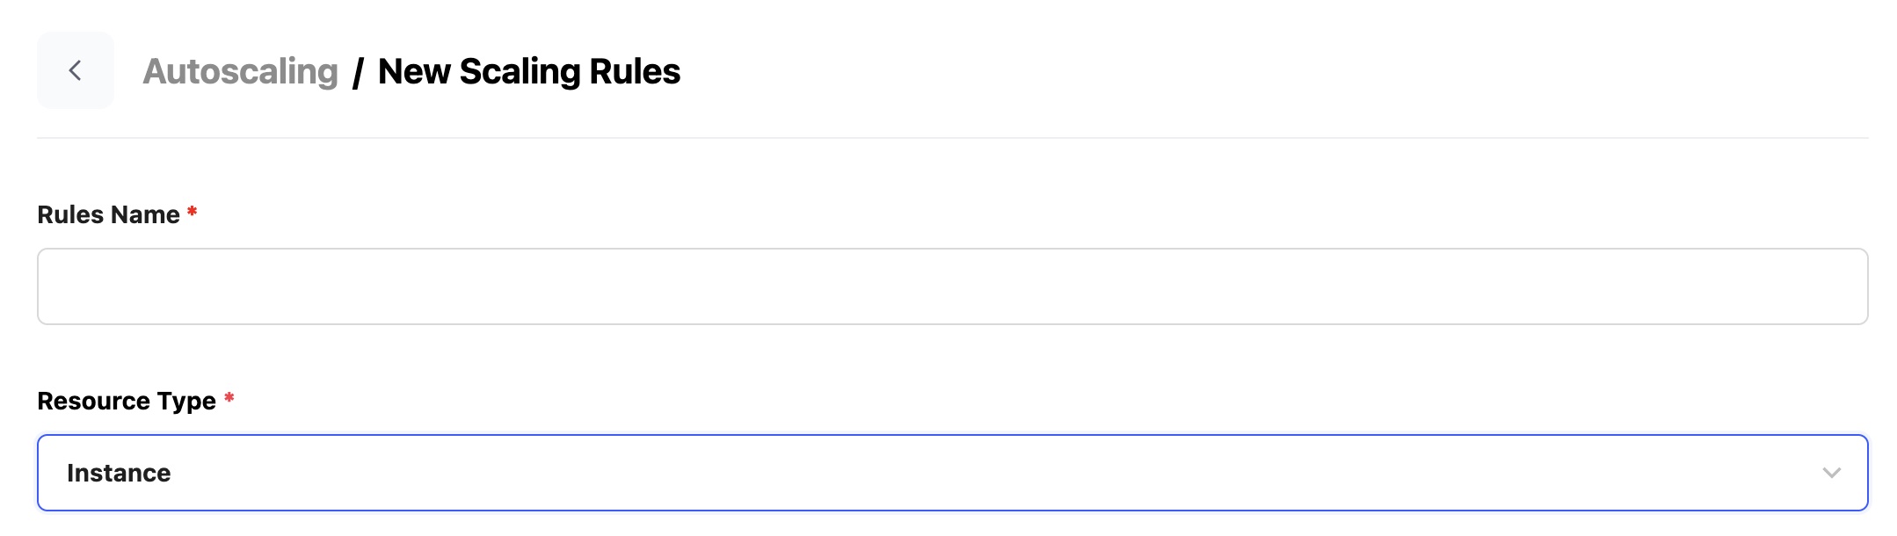Click the New Scaling Rules breadcrumb title
Viewport: 1897px width, 536px height.
pyautogui.click(x=528, y=71)
